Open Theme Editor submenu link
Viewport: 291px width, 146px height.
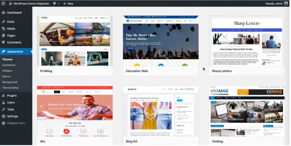click(11, 88)
